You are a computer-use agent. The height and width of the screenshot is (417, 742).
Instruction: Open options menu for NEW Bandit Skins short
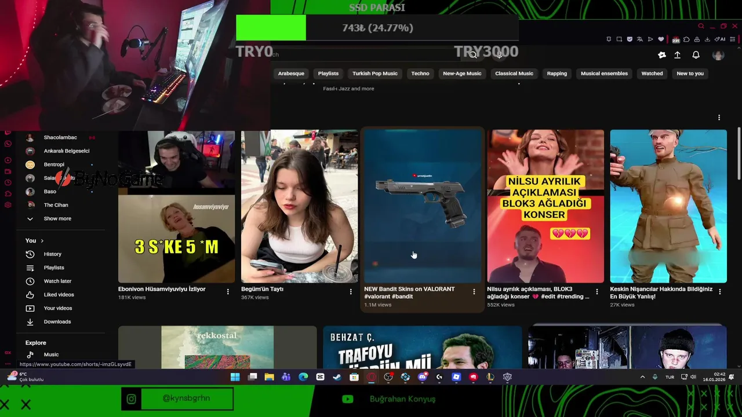(474, 291)
